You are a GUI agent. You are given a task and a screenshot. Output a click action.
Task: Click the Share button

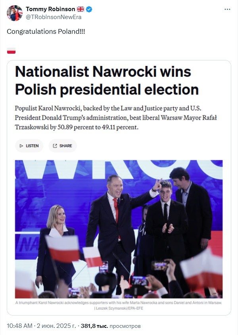(x=63, y=146)
